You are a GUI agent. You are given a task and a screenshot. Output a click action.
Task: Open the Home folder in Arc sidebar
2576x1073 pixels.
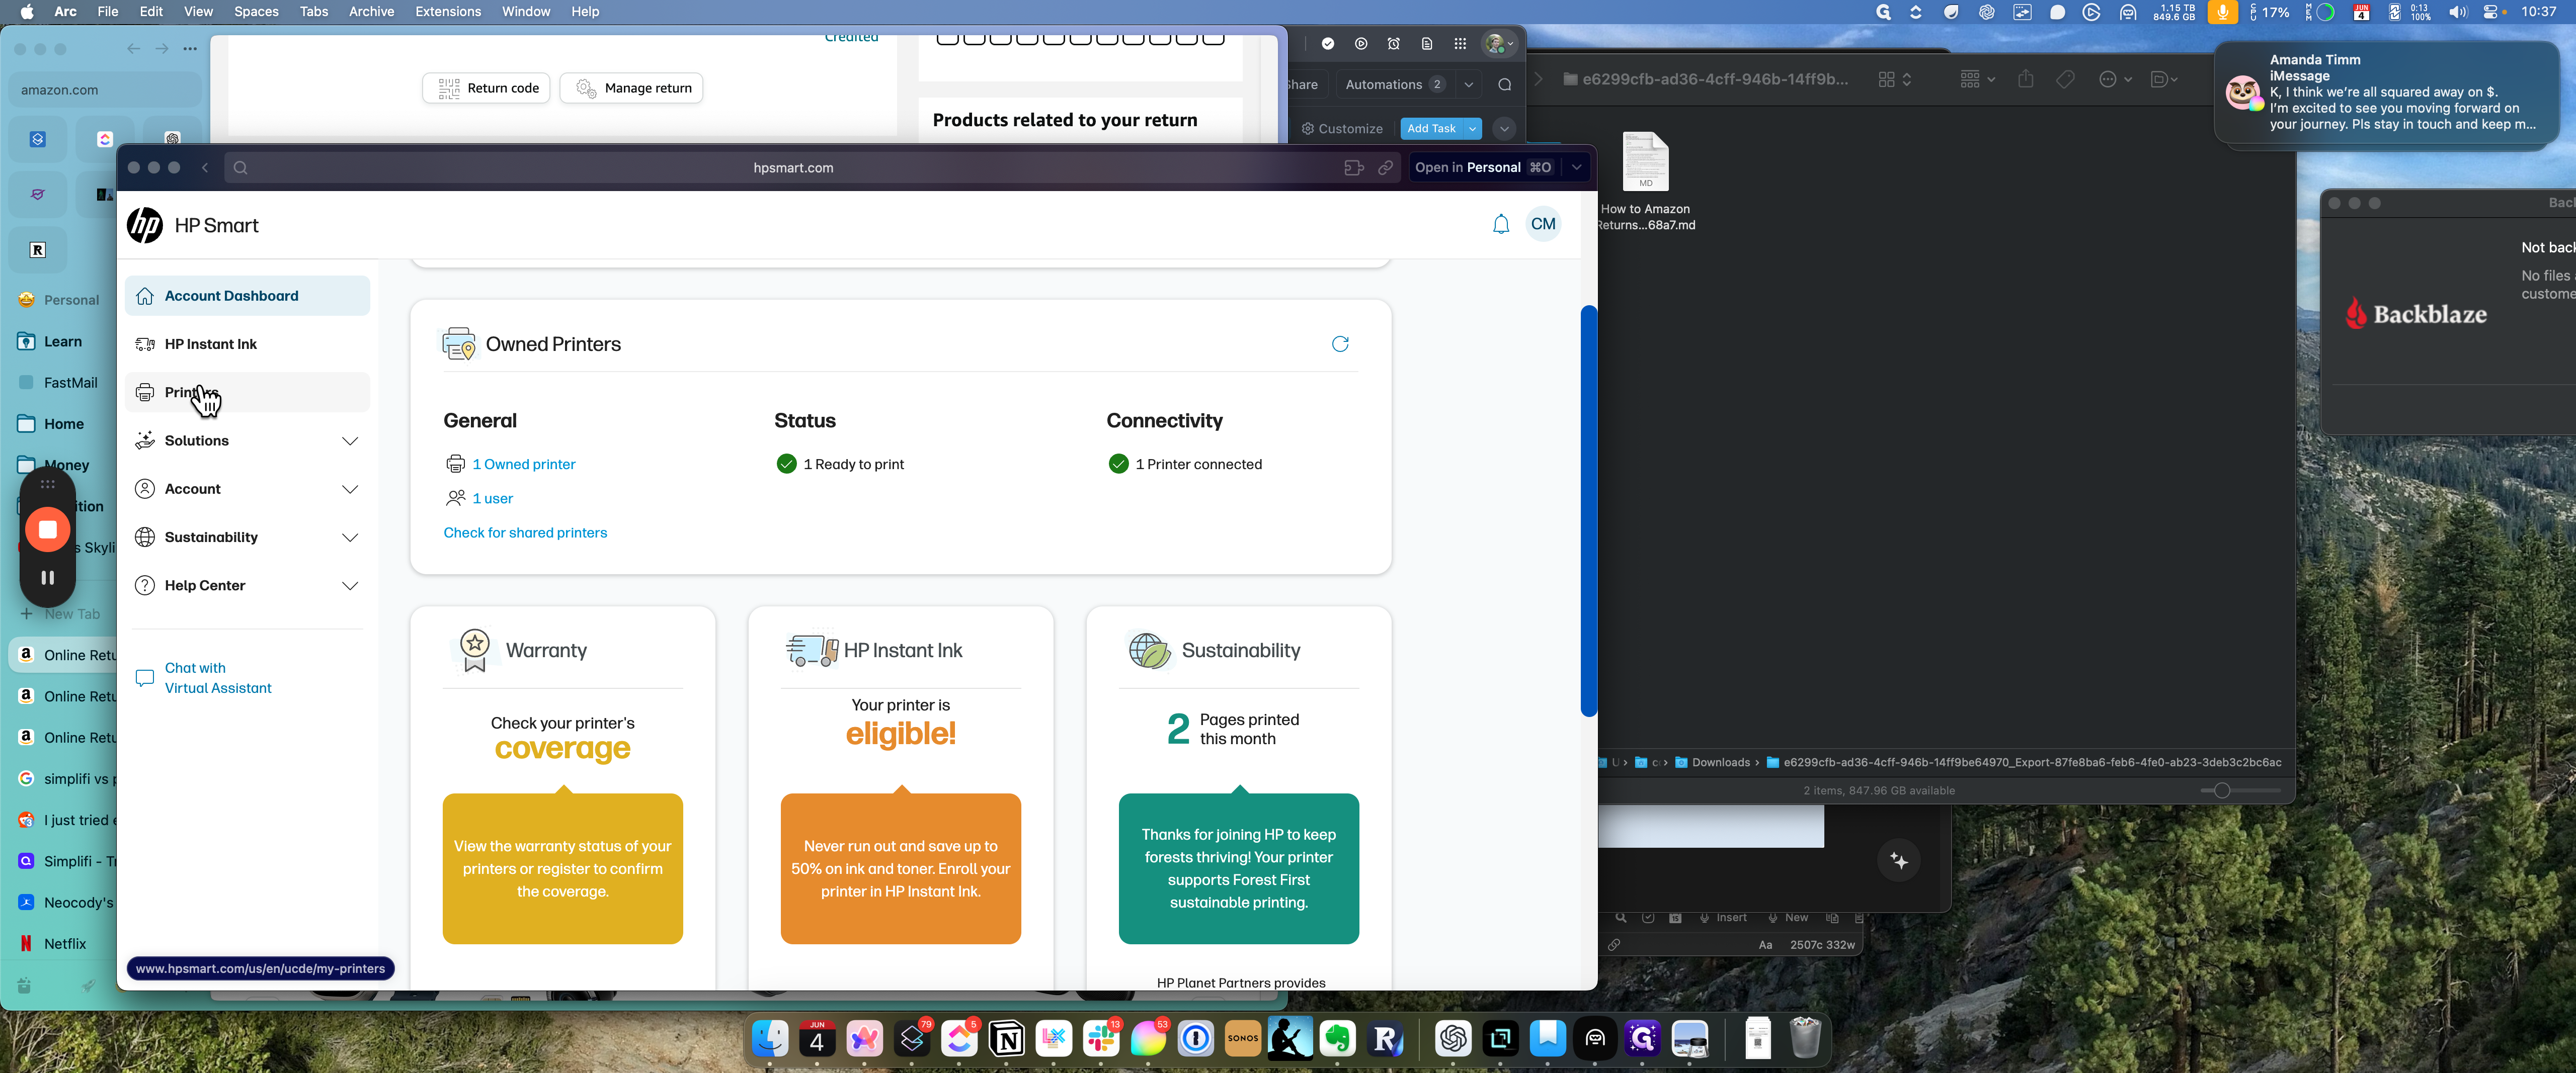click(x=63, y=423)
